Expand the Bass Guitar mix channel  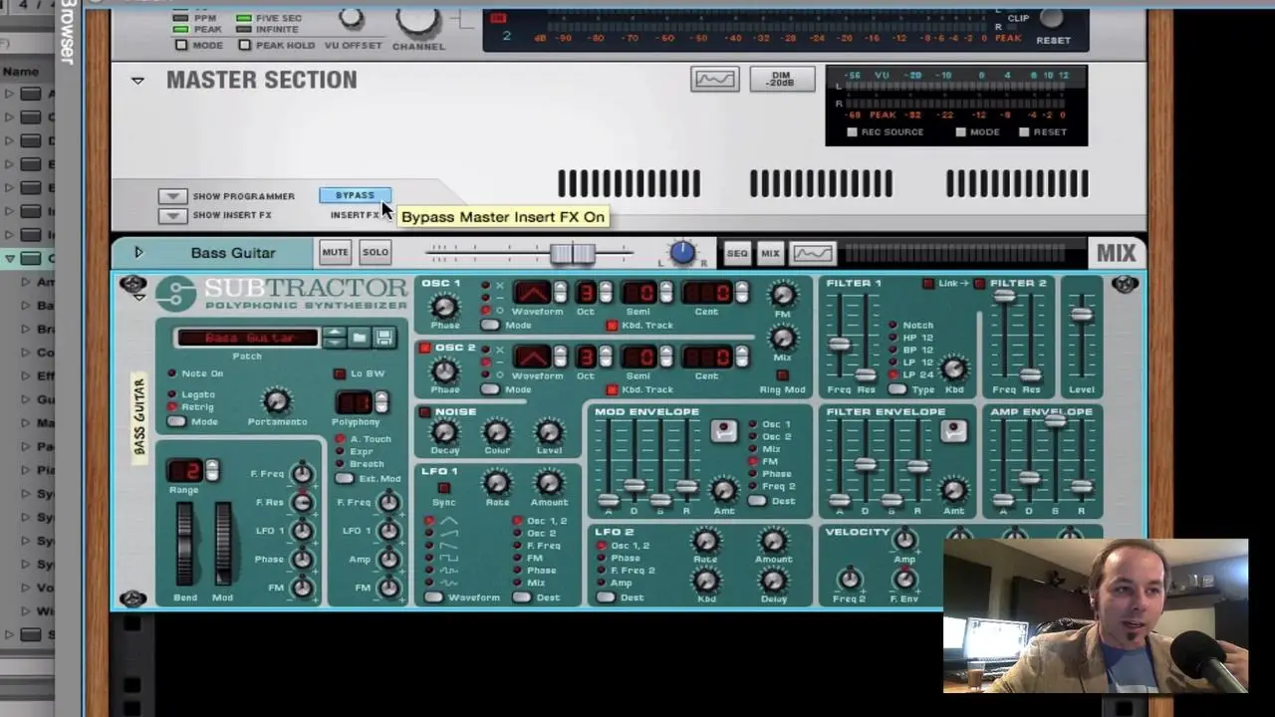(x=138, y=253)
